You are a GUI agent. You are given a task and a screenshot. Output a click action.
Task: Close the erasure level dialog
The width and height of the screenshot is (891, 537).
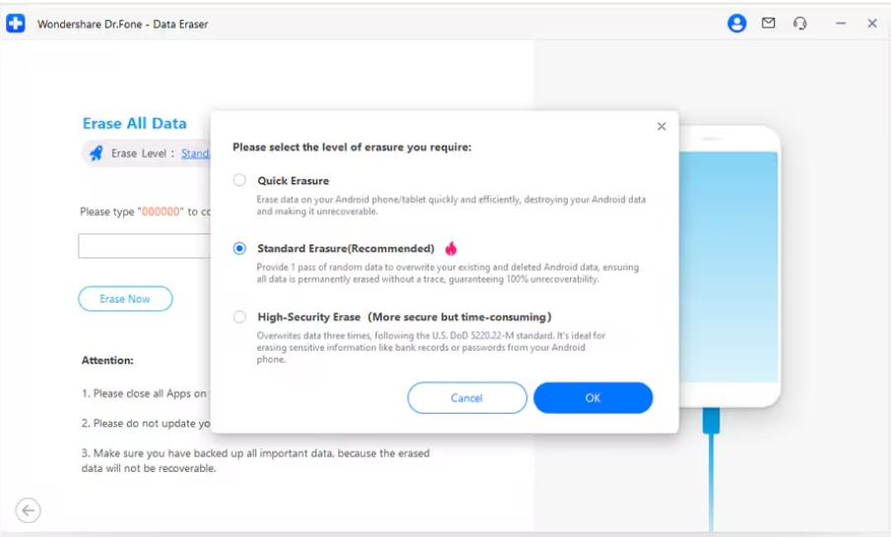coord(661,126)
